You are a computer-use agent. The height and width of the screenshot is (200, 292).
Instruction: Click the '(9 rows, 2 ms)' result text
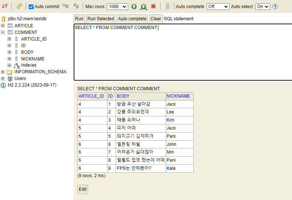91,176
